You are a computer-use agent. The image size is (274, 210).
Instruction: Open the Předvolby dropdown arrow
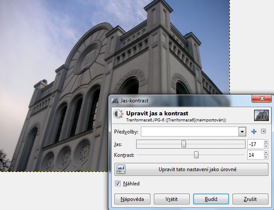[242, 131]
